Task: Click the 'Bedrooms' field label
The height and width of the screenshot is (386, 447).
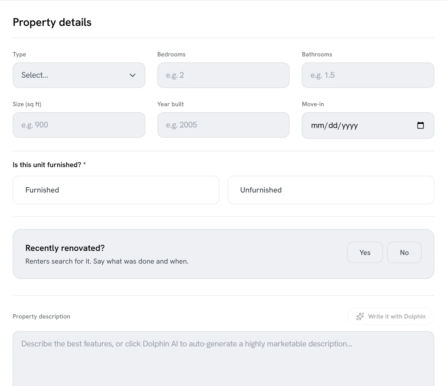Action: tap(171, 54)
